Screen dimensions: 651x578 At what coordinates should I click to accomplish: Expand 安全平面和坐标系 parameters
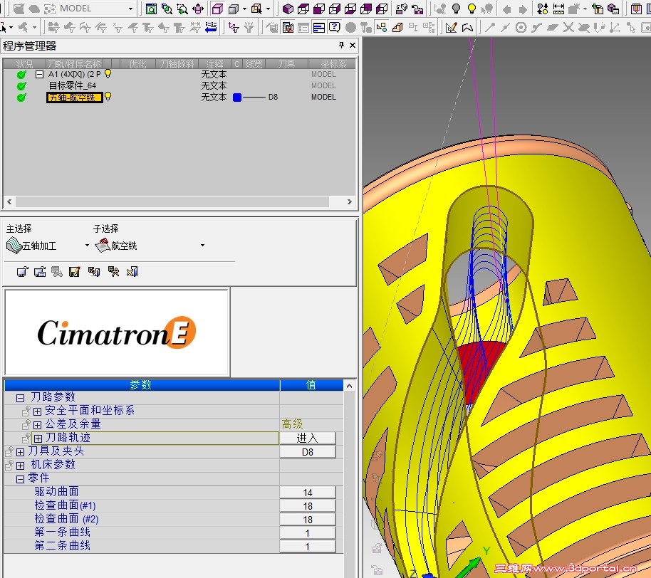[37, 411]
